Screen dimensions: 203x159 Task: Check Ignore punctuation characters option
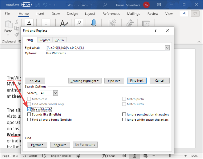click(x=124, y=114)
